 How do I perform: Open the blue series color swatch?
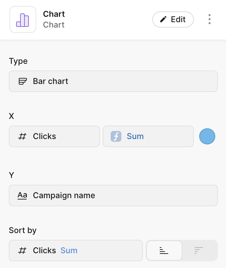[207, 136]
